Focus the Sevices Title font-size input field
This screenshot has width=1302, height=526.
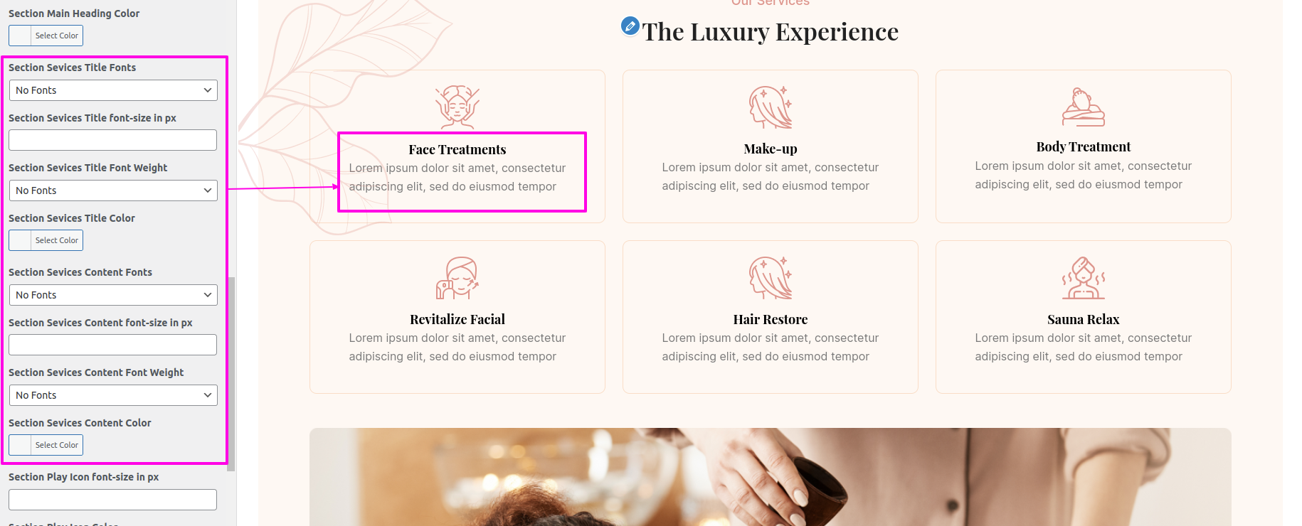[112, 140]
